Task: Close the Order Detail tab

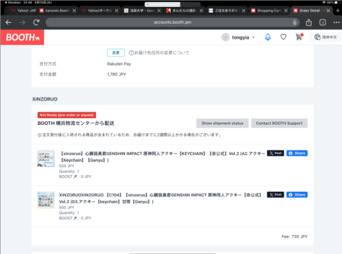Action: (328, 10)
